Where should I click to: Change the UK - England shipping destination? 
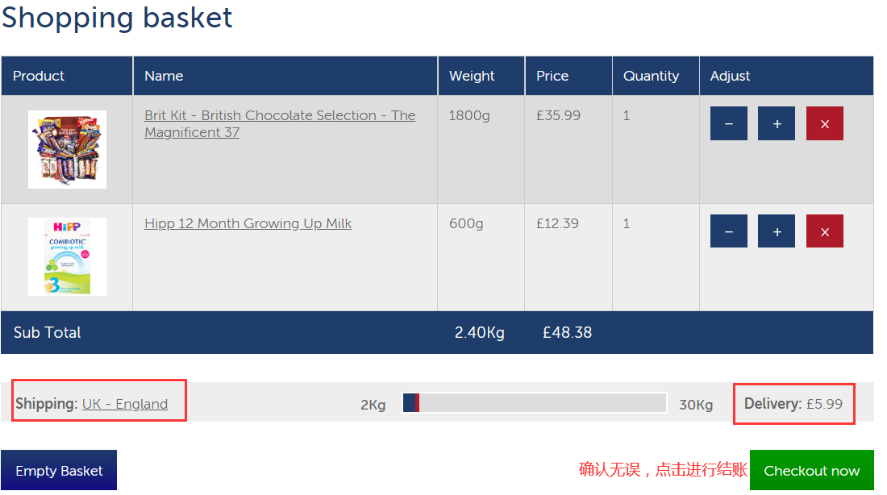click(125, 404)
